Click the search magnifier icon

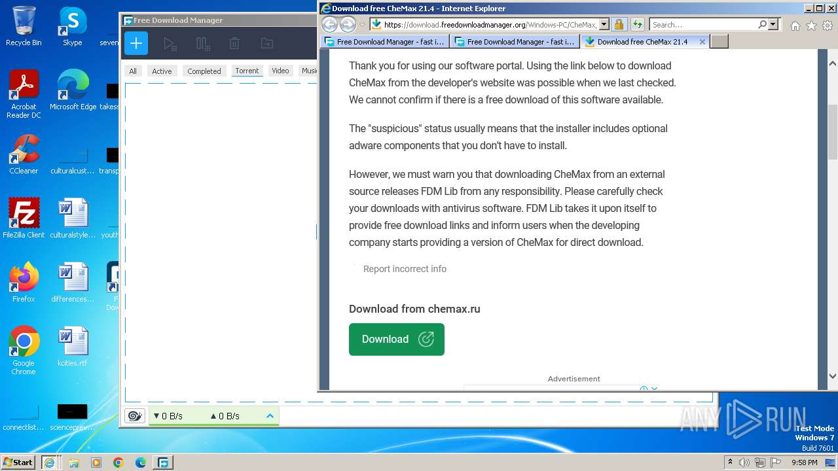pos(763,25)
